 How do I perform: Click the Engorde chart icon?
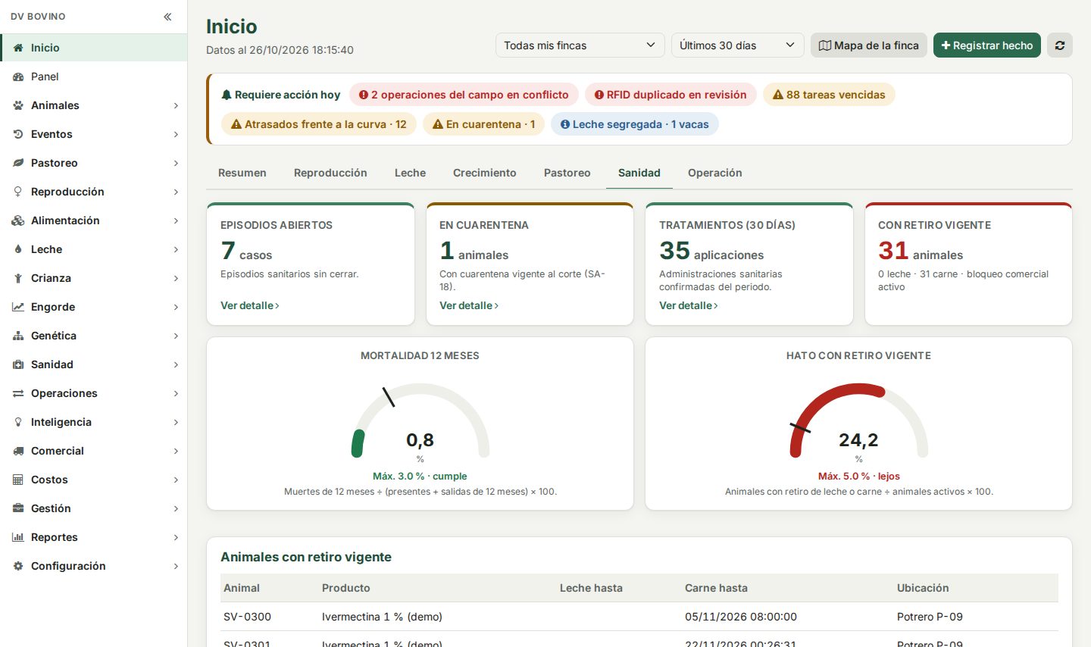point(18,307)
